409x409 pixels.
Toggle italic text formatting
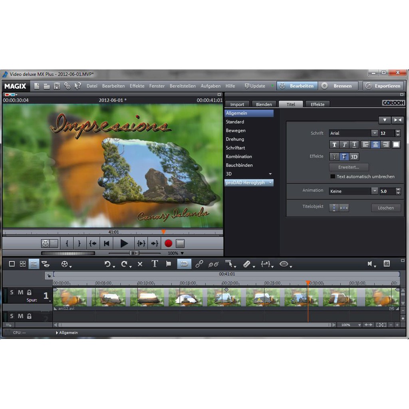pyautogui.click(x=344, y=145)
